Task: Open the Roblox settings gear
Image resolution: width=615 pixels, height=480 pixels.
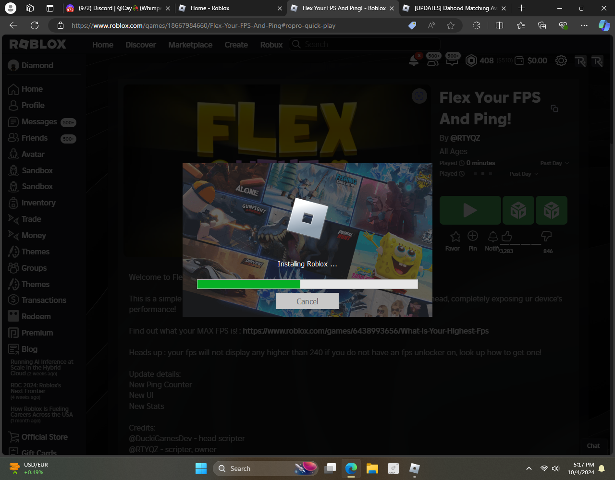Action: click(561, 60)
